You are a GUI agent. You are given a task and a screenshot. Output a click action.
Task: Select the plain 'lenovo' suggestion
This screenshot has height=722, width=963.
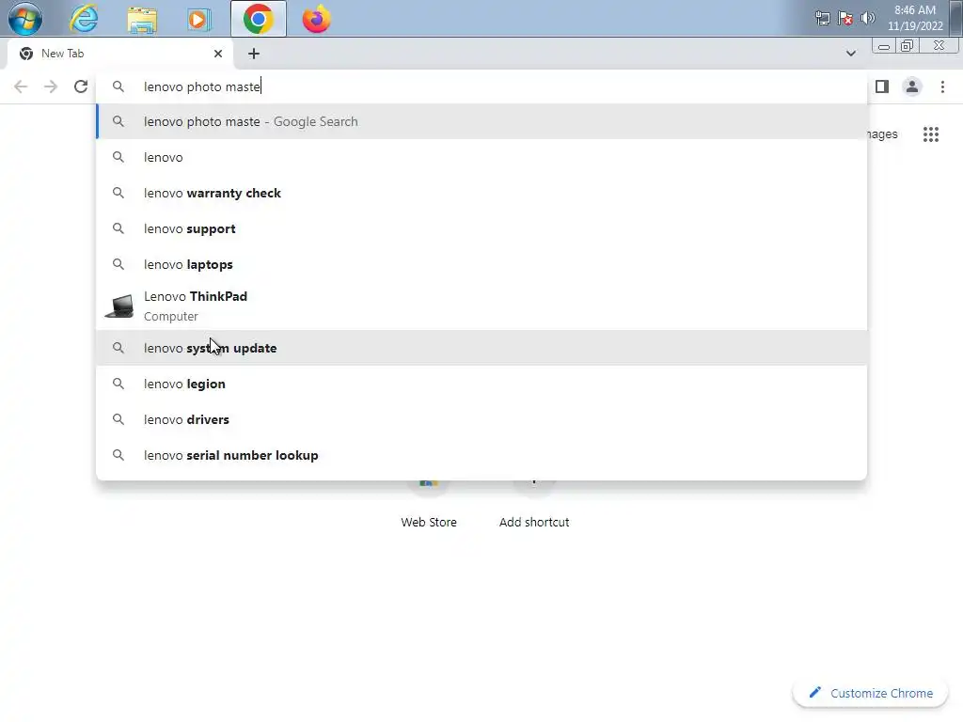coord(481,157)
